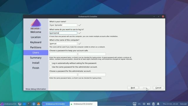Open the display/screen tray icon
This screenshot has width=188, height=106.
click(x=144, y=104)
